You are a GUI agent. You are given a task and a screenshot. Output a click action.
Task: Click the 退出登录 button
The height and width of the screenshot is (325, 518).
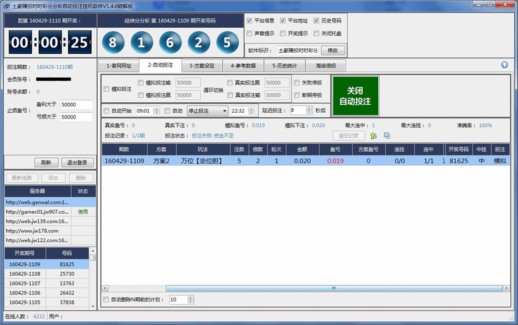point(77,162)
